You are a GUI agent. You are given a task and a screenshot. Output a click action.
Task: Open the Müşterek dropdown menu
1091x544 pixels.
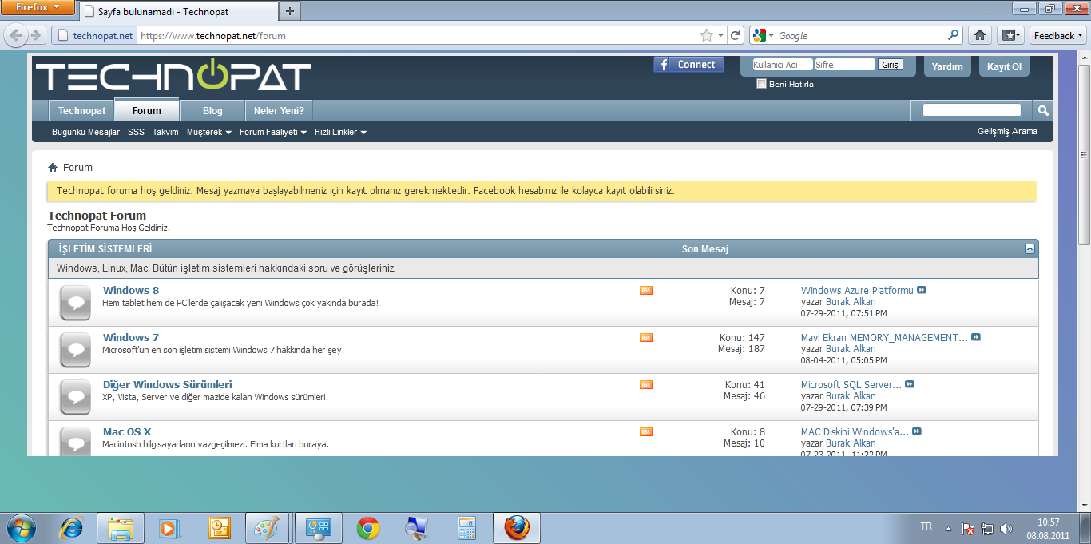[209, 132]
